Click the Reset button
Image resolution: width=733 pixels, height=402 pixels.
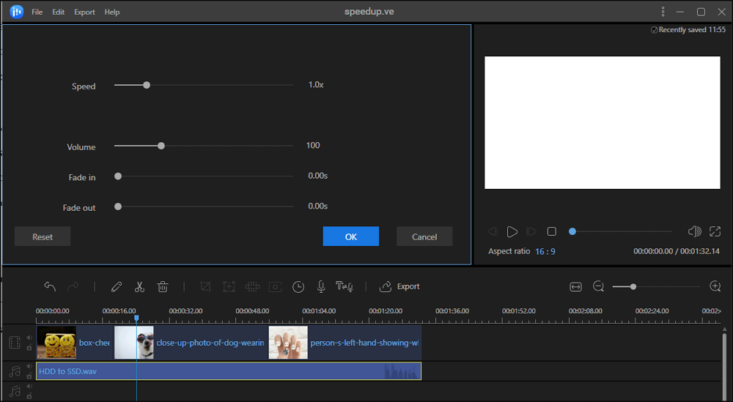click(x=43, y=237)
